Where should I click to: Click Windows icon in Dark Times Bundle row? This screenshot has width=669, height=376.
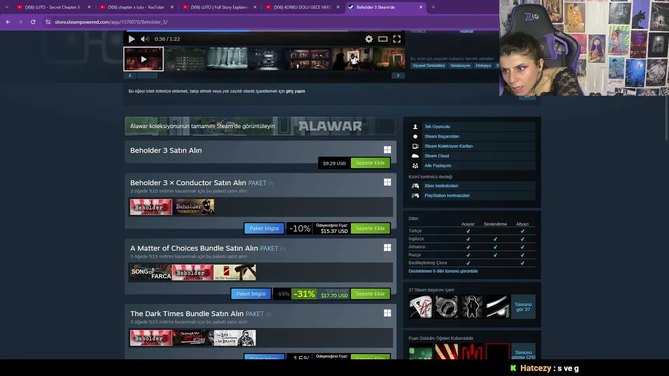click(387, 313)
